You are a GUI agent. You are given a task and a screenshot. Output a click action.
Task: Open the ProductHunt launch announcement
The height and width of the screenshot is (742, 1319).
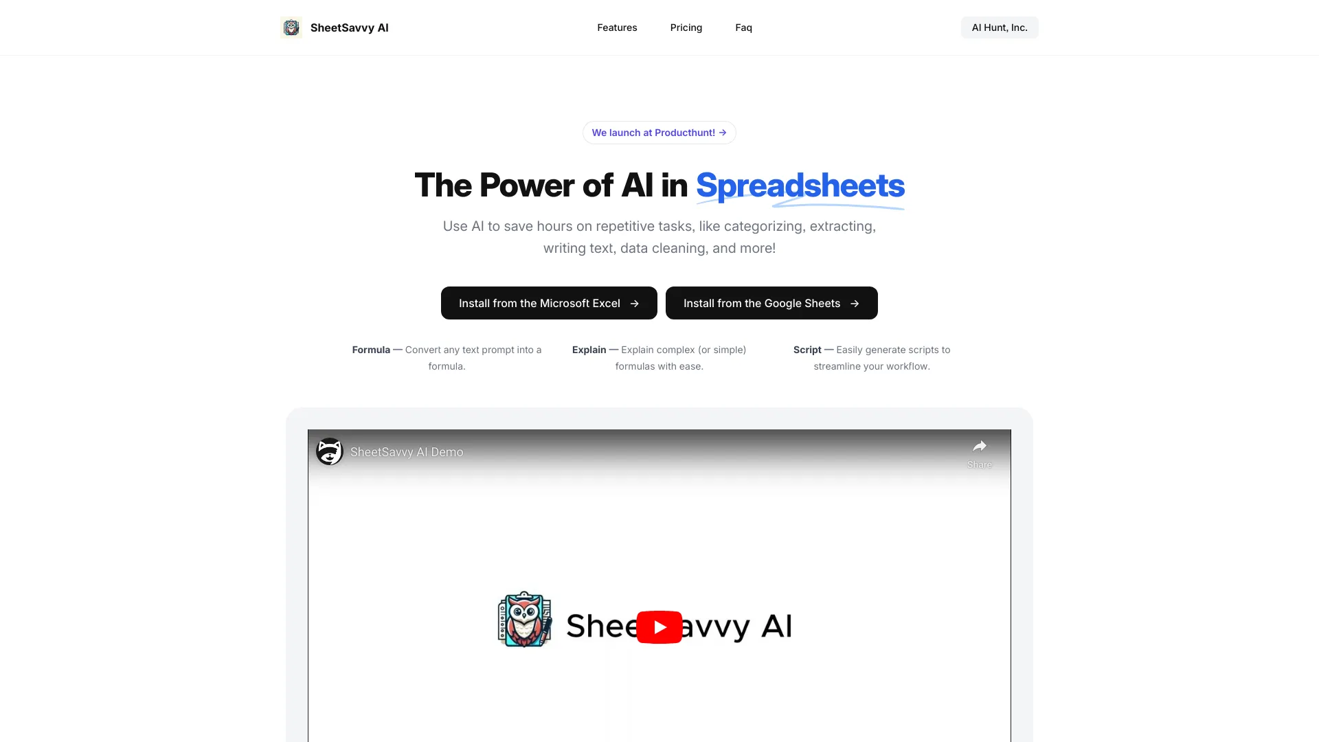click(659, 133)
